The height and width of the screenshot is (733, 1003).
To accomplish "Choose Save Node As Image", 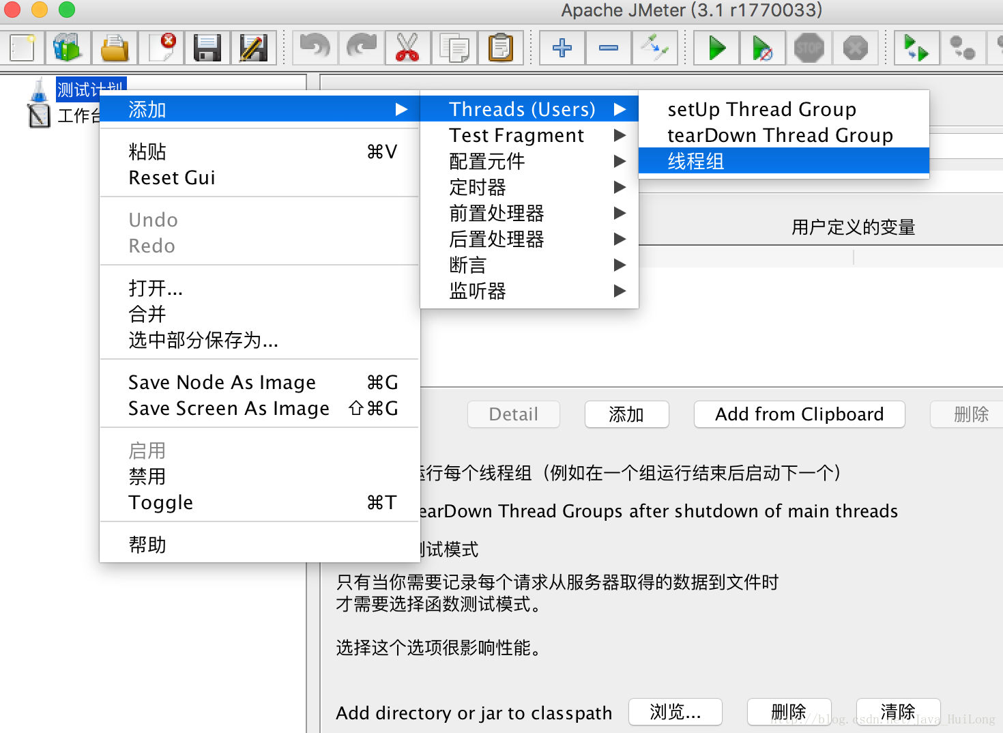I will 259,382.
